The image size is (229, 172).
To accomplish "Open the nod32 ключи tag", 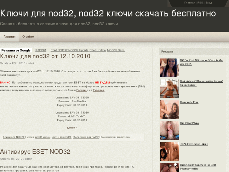I will coord(43,137).
